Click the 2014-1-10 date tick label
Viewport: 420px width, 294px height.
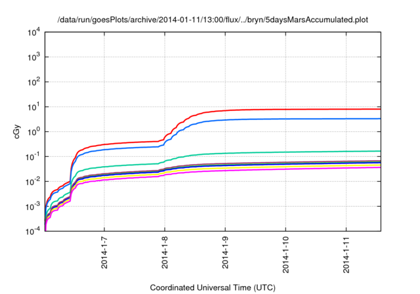tap(286, 255)
